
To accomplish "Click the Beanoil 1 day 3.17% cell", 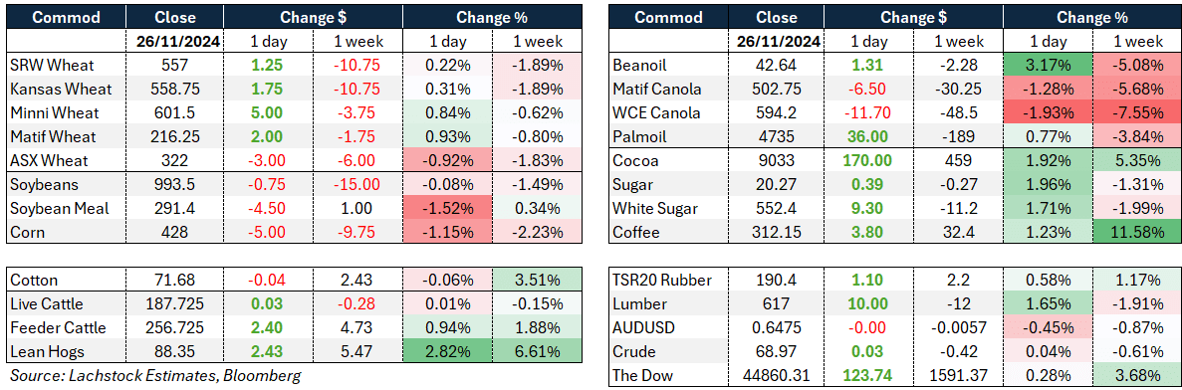I will coord(1049,66).
